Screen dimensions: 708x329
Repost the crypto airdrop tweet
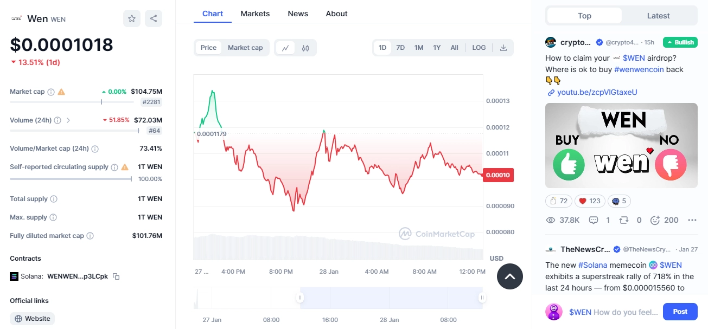point(624,220)
